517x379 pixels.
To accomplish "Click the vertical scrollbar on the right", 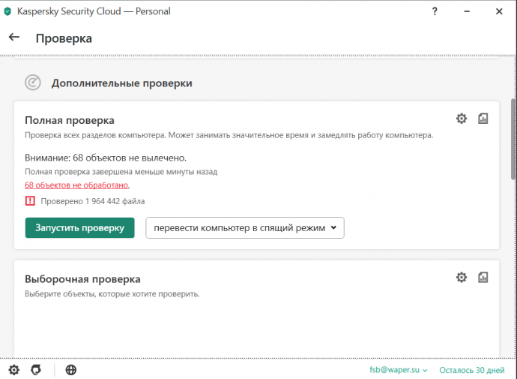I will pyautogui.click(x=513, y=139).
